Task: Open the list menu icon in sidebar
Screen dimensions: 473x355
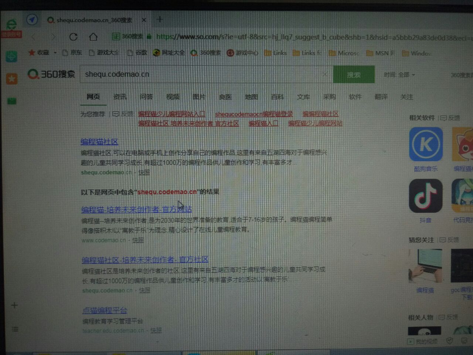Action: [15, 329]
